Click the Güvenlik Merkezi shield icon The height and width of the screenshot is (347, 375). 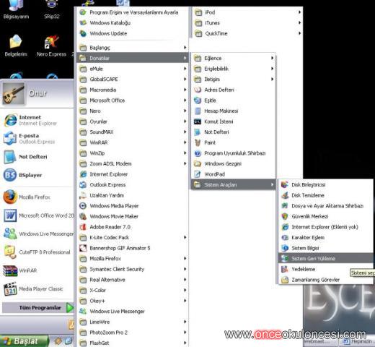tap(285, 216)
